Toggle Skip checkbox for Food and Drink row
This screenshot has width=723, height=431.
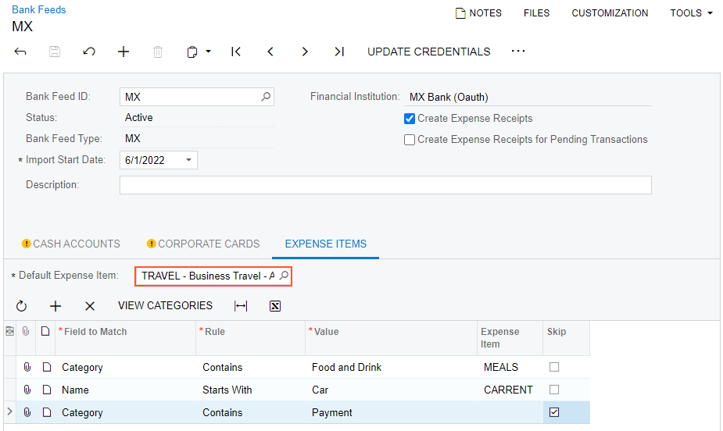[554, 367]
